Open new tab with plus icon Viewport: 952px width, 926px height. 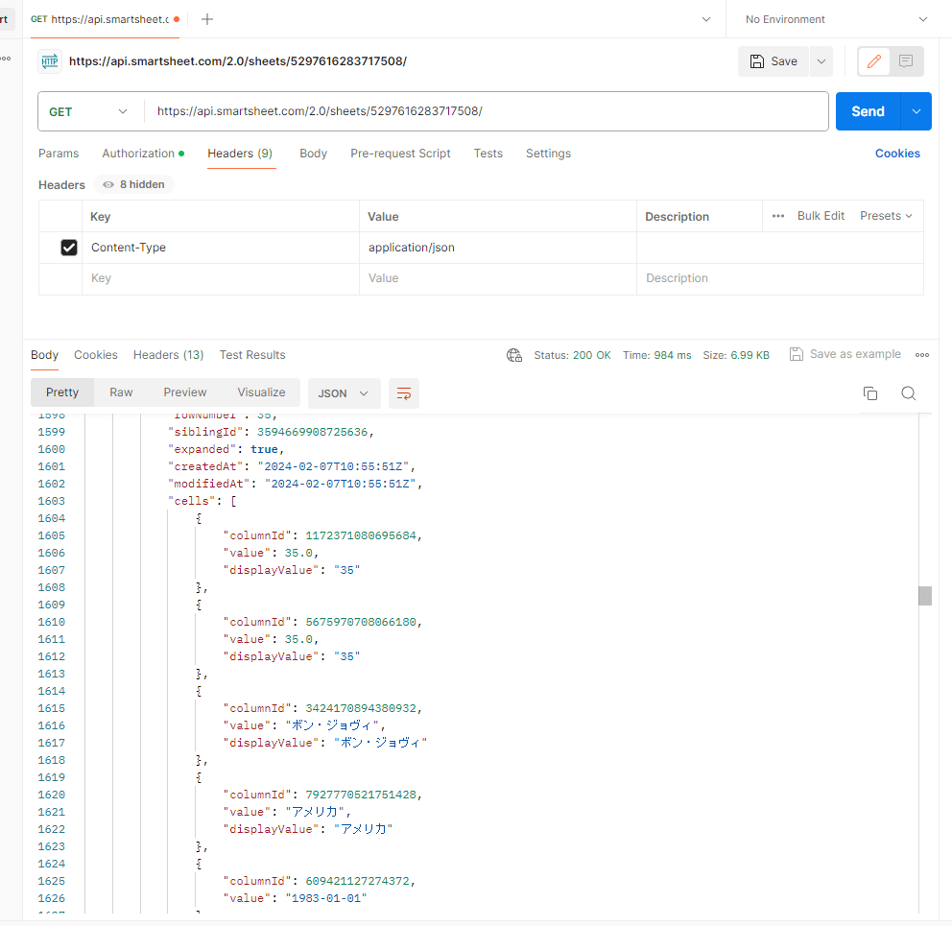click(207, 19)
